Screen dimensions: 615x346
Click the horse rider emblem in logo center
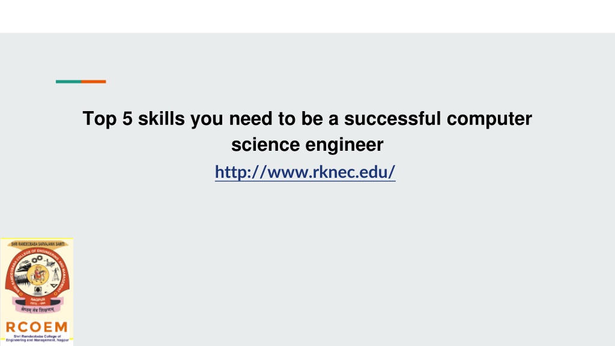(x=38, y=275)
